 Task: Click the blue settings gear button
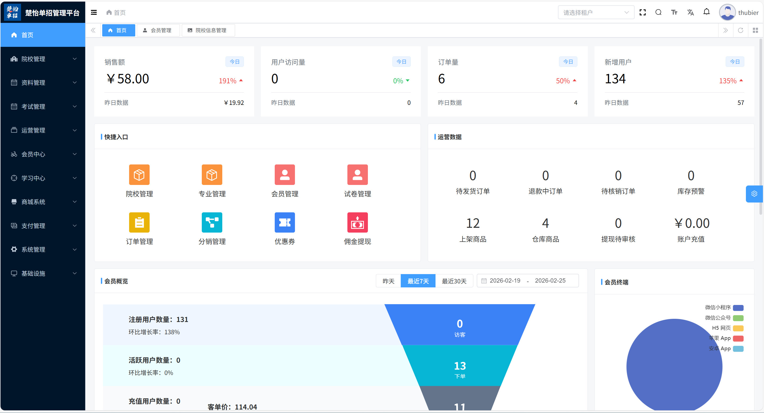(754, 194)
